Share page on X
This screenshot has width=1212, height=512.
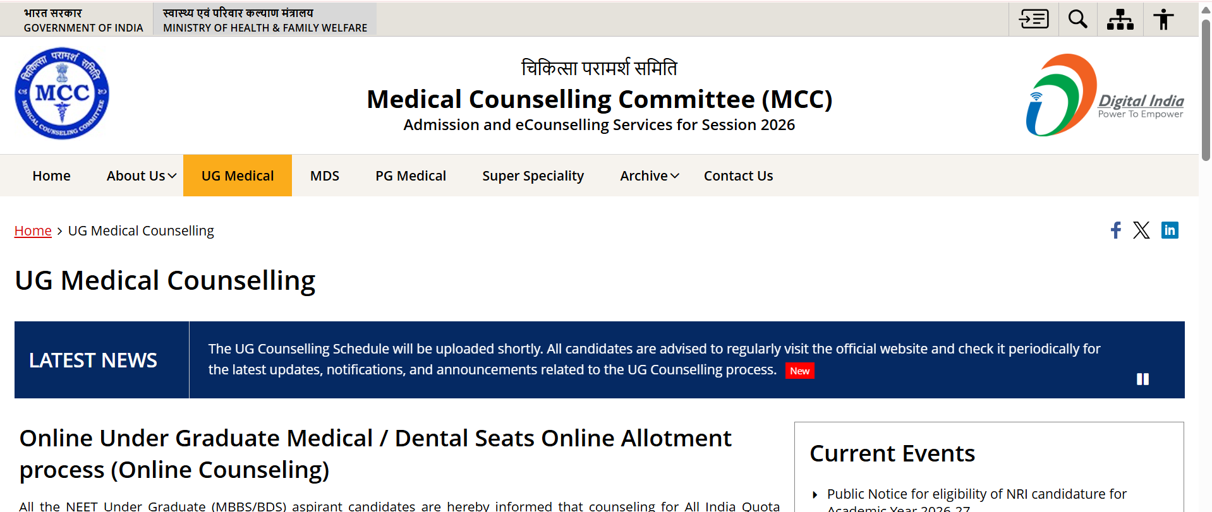[x=1141, y=230]
